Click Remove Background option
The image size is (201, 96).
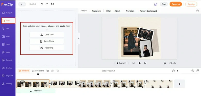(x=148, y=11)
